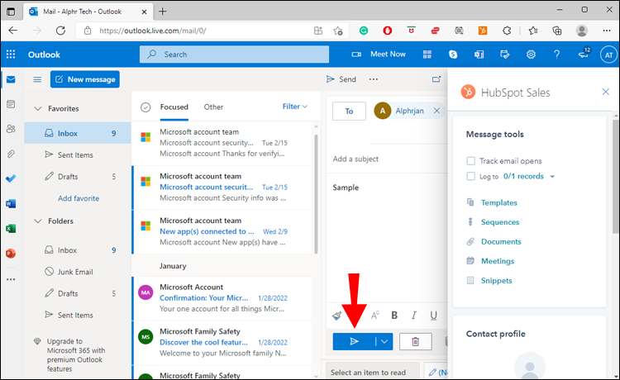This screenshot has height=380, width=620.
Task: Send the email with blue arrow button
Action: pos(354,342)
